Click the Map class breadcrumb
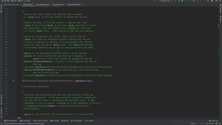 pos(28,1)
